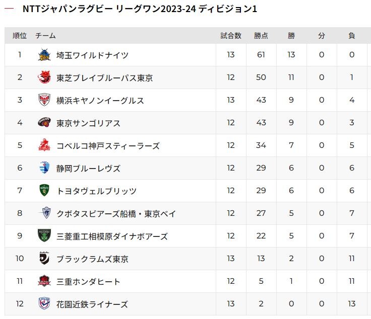Viewport: 371px width, 319px height.
Task: Click the 埼玉ワイルドナイツ team logo
Action: point(44,55)
